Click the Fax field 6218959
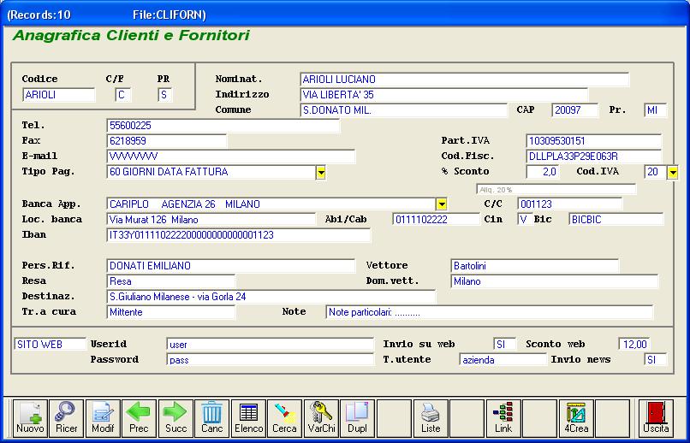The height and width of the screenshot is (443, 690). (x=166, y=141)
